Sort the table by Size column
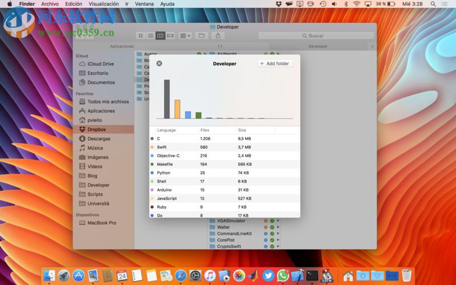 click(x=242, y=130)
